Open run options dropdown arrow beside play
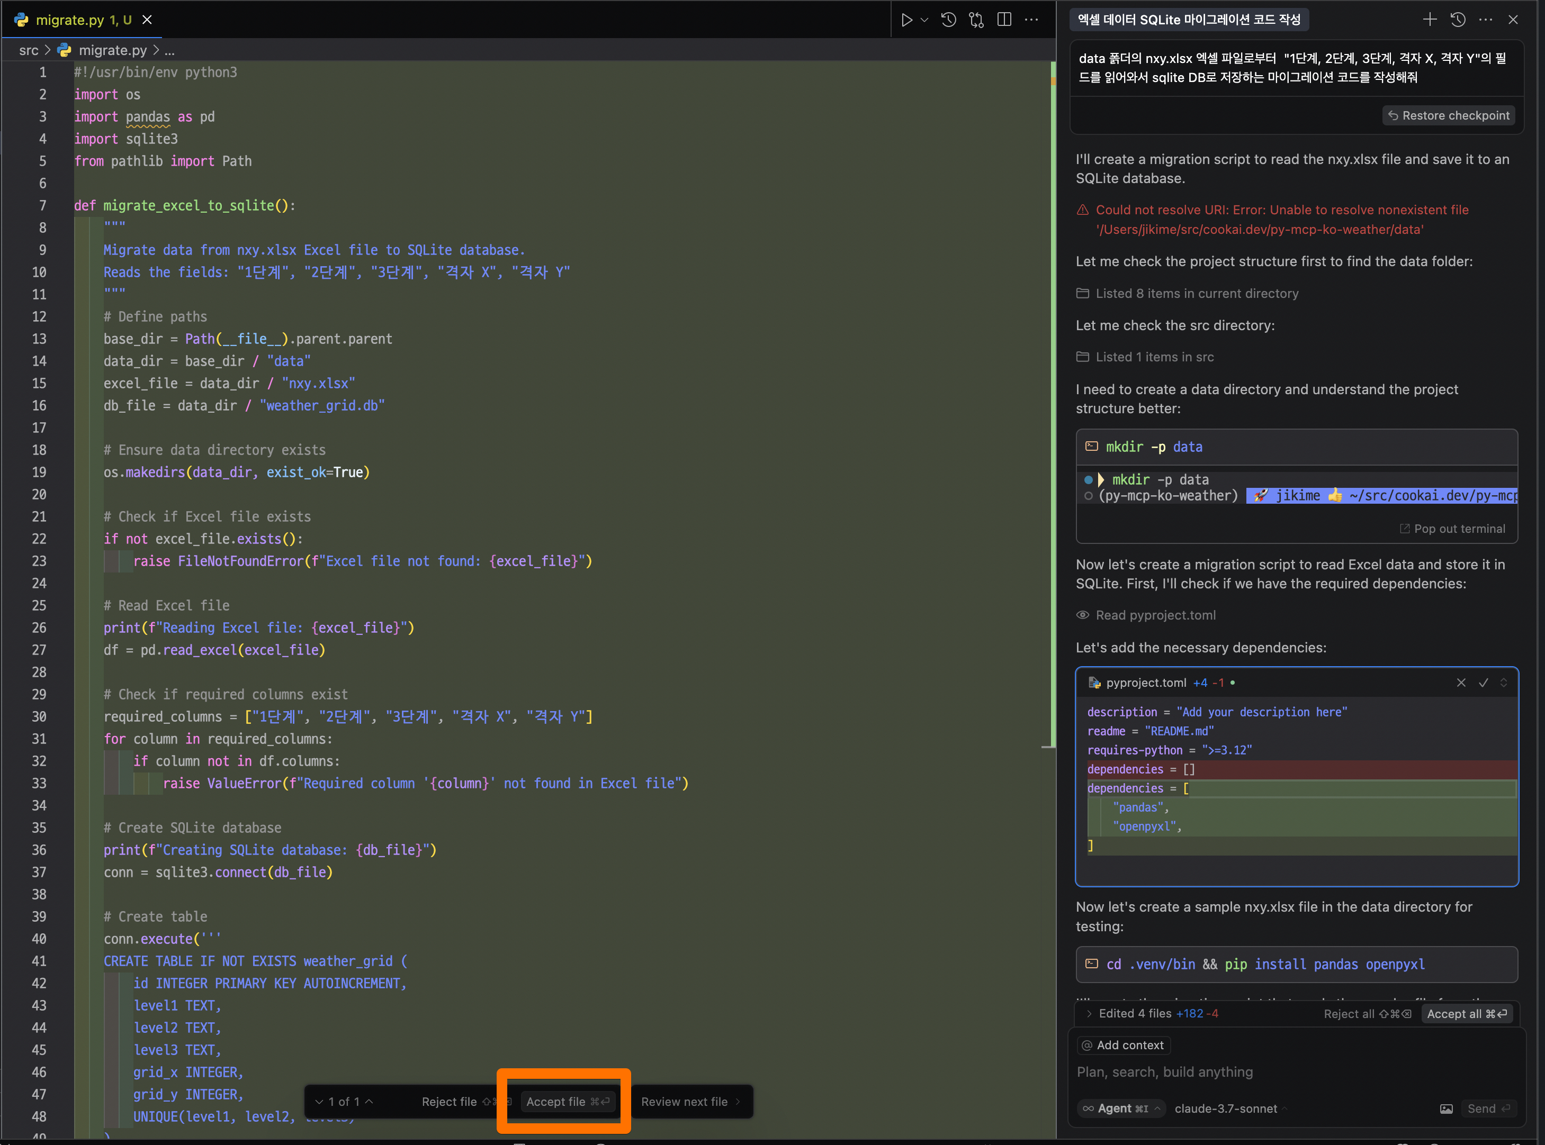Screen dimensions: 1545x1145 (924, 20)
